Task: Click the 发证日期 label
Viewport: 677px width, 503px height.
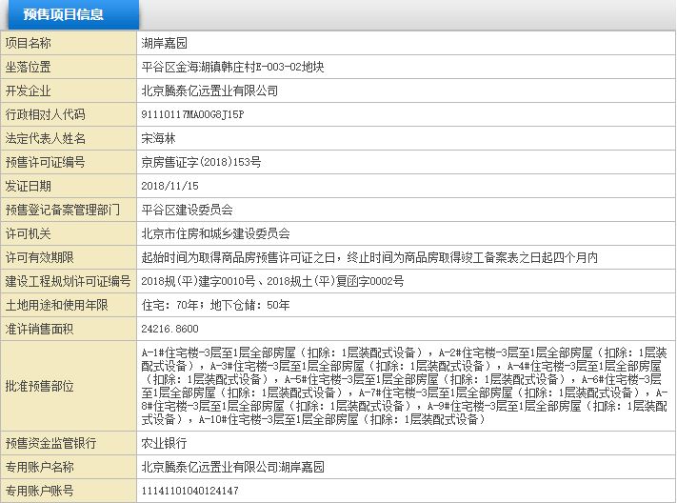Action: [x=28, y=186]
